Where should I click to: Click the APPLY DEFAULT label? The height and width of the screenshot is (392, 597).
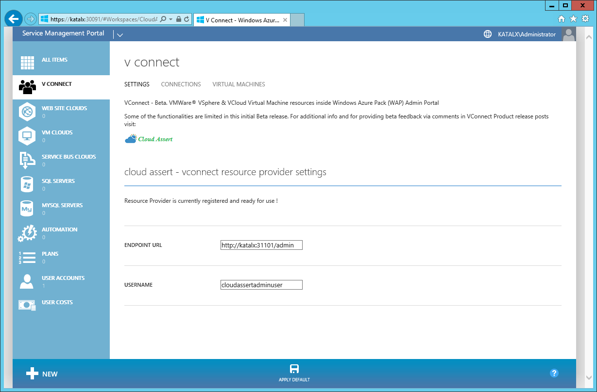[294, 380]
